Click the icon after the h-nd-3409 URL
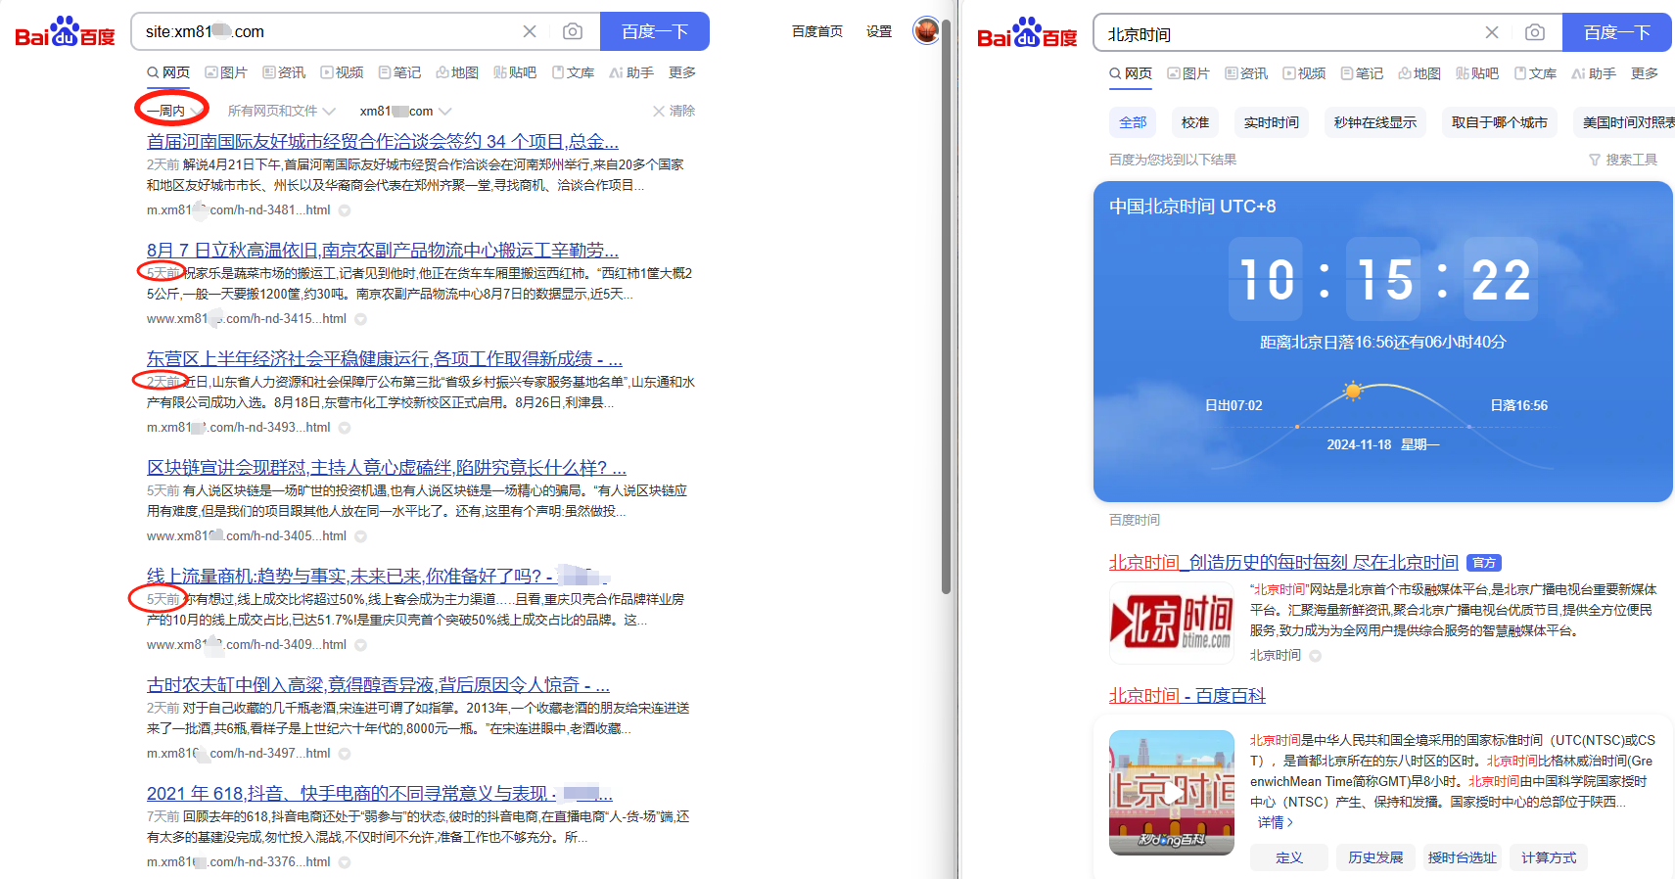Viewport: 1675px width, 879px height. coord(360,645)
